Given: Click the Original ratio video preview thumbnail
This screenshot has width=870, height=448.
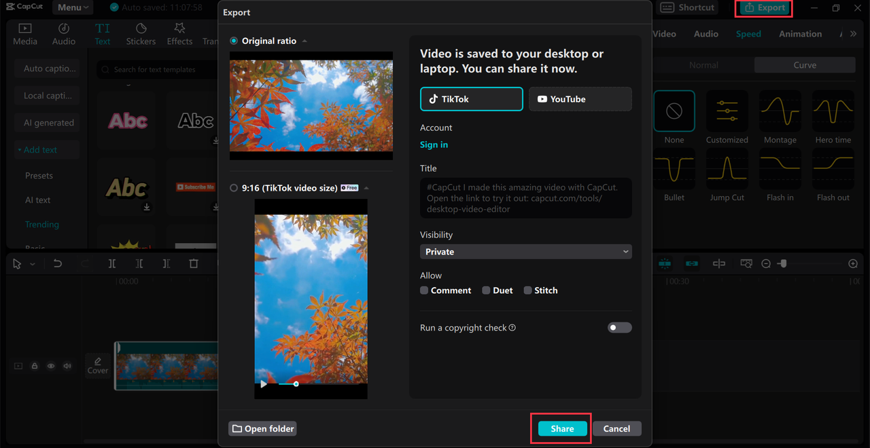Looking at the screenshot, I should [311, 106].
